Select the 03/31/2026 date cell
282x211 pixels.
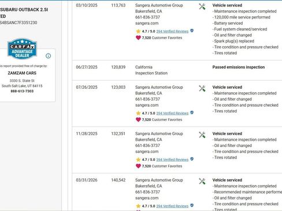(87, 180)
